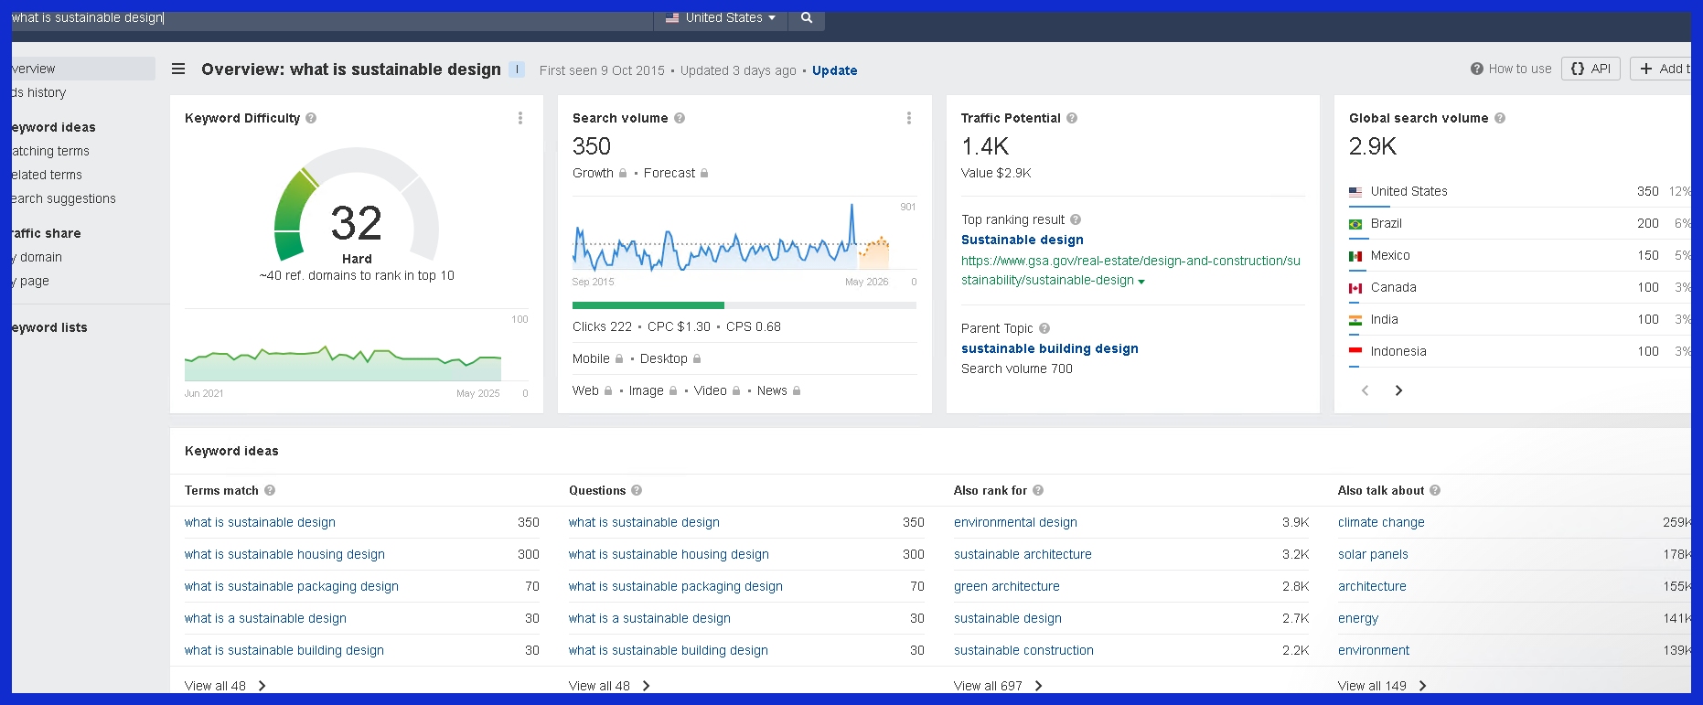Screen dimensions: 1703x705
Task: Click the locked Image option
Action: coord(653,390)
